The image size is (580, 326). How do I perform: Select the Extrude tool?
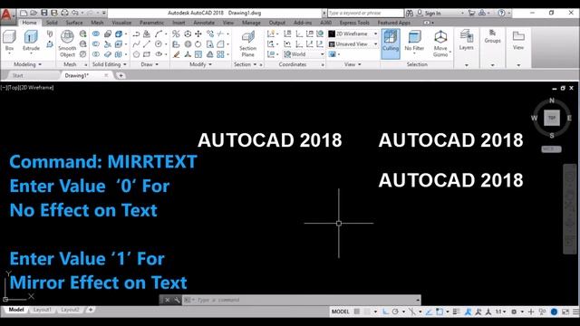31,41
